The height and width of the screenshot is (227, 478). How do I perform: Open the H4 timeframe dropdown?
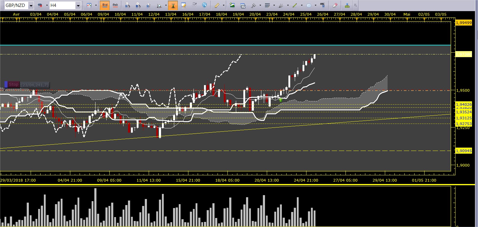pyautogui.click(x=78, y=5)
